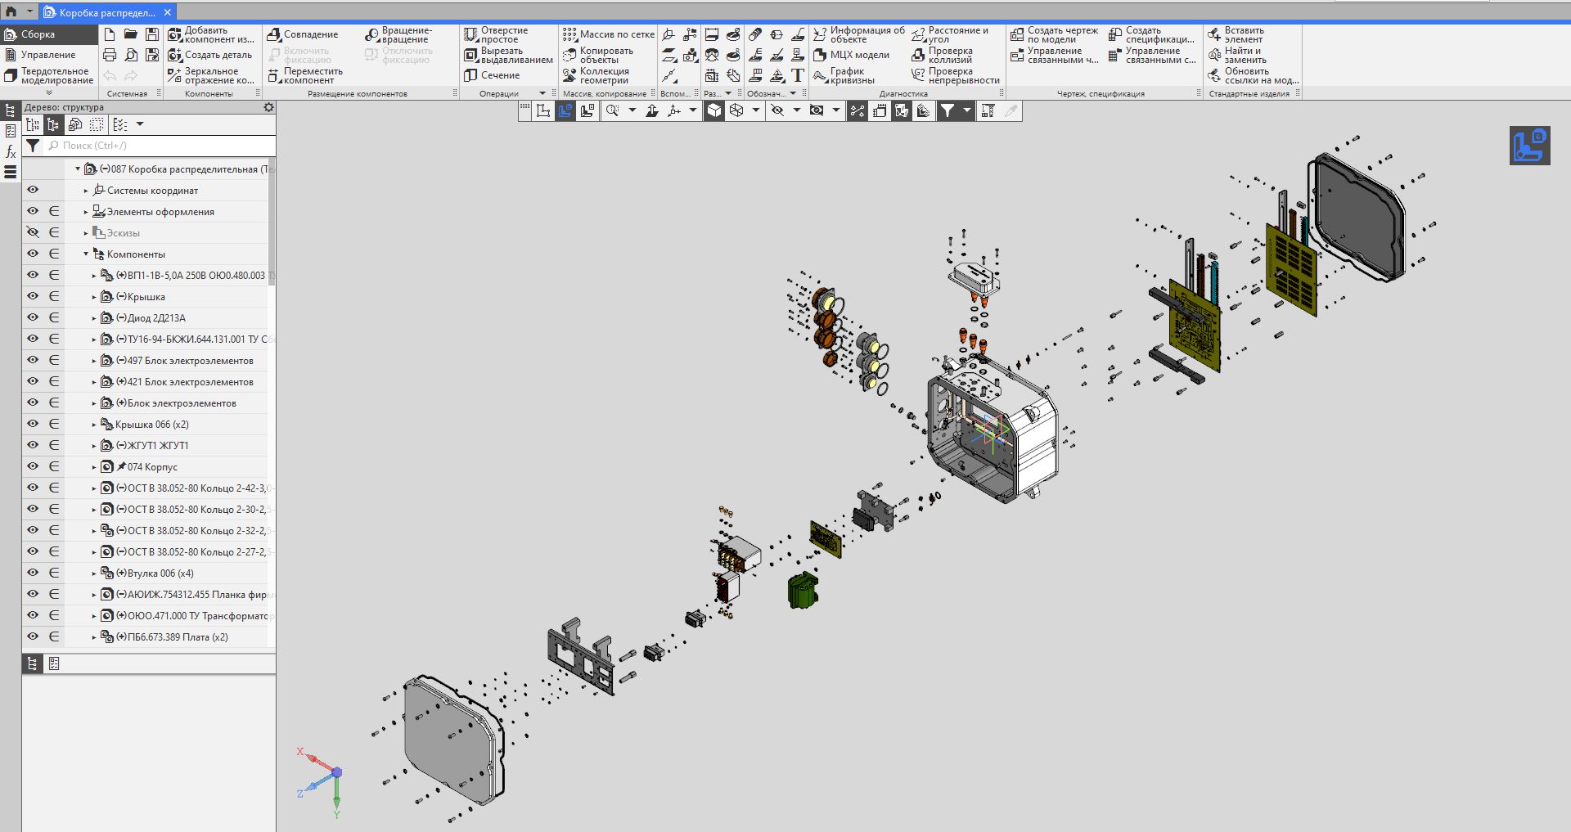Hide the Крышка component using eye icon

point(33,296)
